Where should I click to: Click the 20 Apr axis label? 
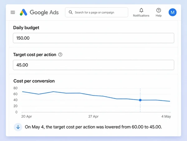click(26, 116)
